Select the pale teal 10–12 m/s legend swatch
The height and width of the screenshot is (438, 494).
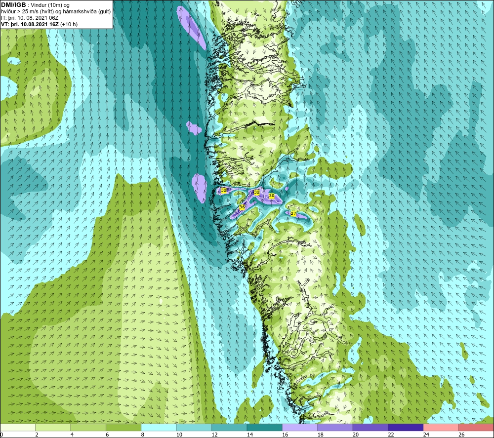(194, 427)
